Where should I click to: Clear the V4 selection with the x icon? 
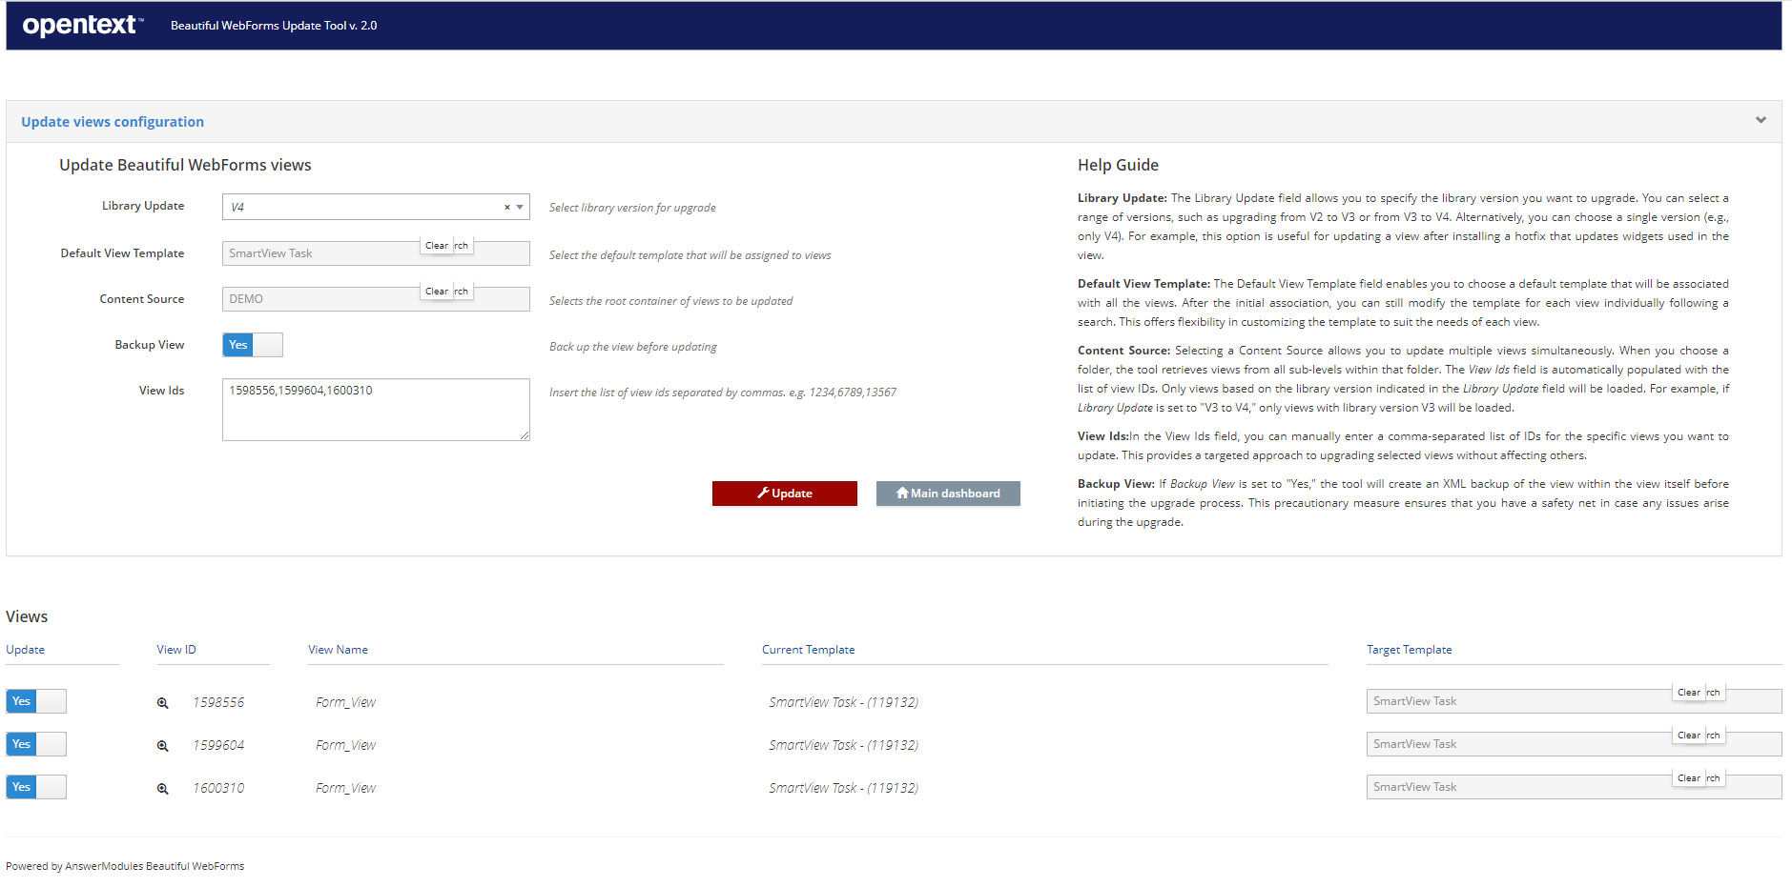[x=506, y=207]
